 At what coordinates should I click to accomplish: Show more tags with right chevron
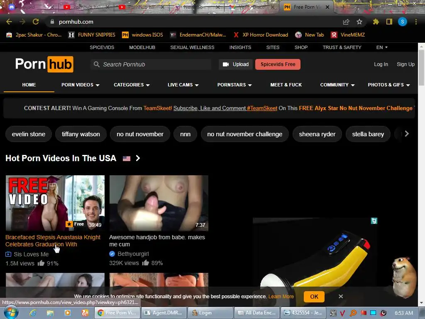[406, 134]
